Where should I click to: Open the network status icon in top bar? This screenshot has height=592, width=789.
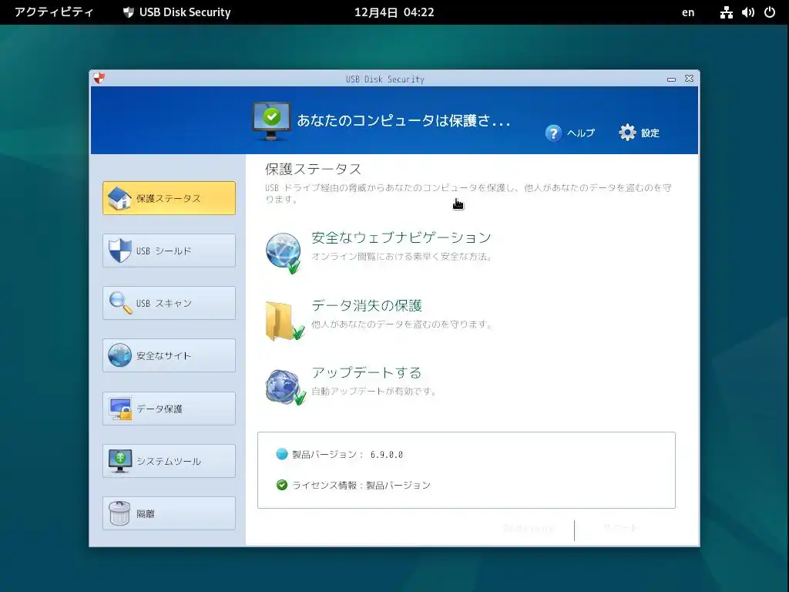(x=726, y=12)
